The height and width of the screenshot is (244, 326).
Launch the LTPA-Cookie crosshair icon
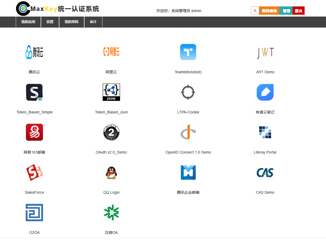pyautogui.click(x=188, y=92)
